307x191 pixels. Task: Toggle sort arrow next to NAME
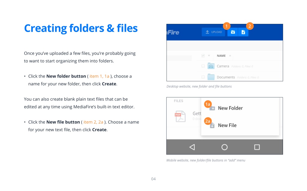230,56
